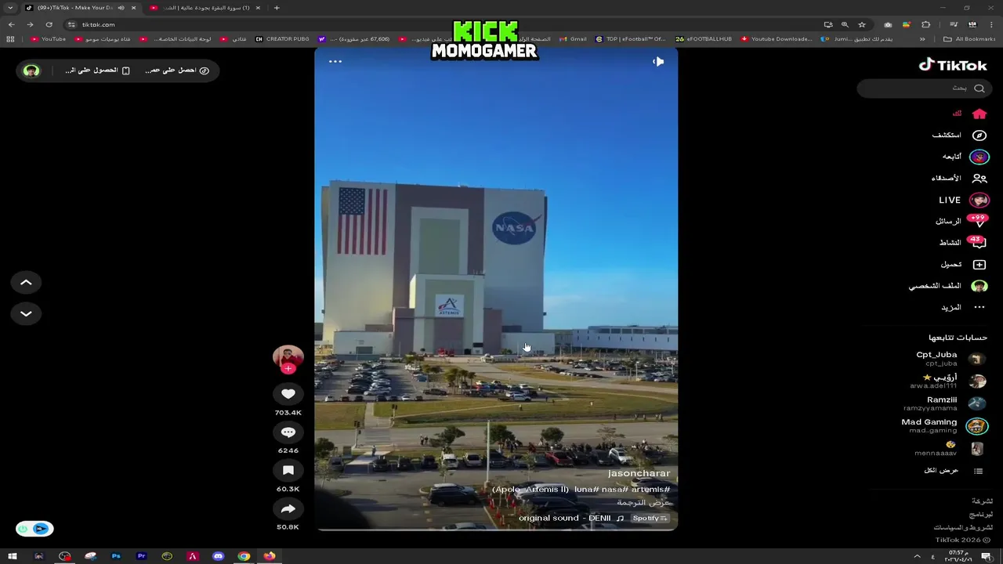Open the For You home icon

979,114
